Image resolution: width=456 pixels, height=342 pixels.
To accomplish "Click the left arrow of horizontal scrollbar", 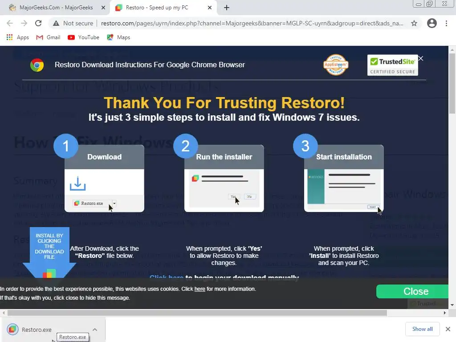I will (4, 313).
